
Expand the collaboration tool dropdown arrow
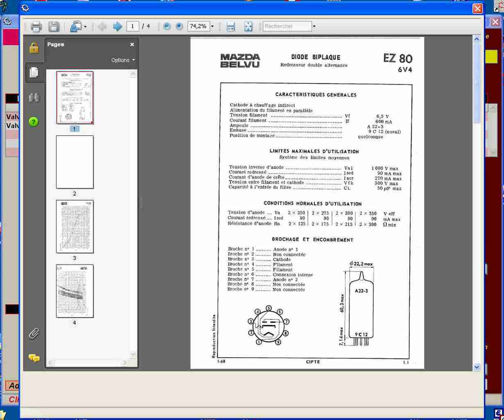coord(85,27)
